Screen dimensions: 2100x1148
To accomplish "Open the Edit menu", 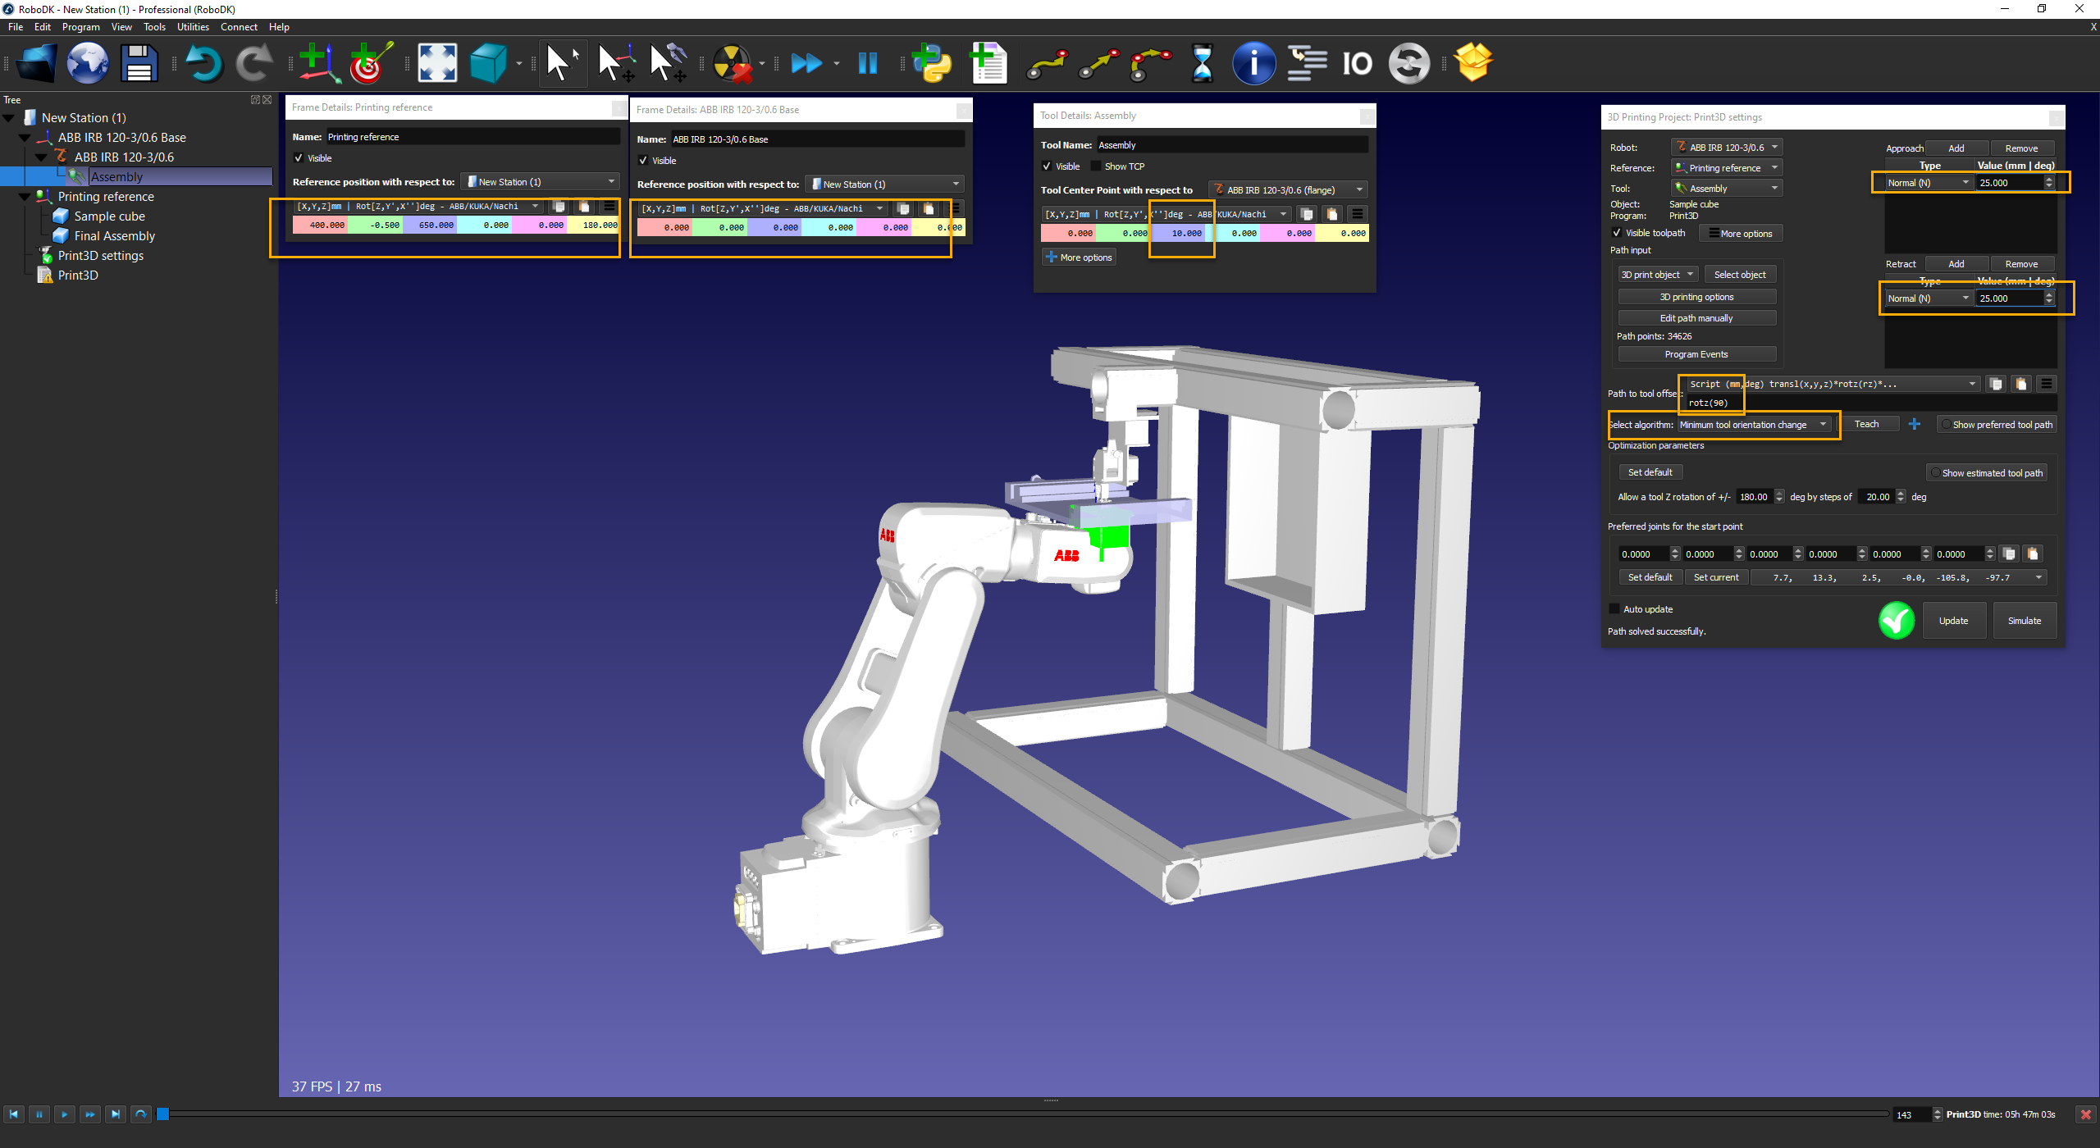I will click(43, 27).
